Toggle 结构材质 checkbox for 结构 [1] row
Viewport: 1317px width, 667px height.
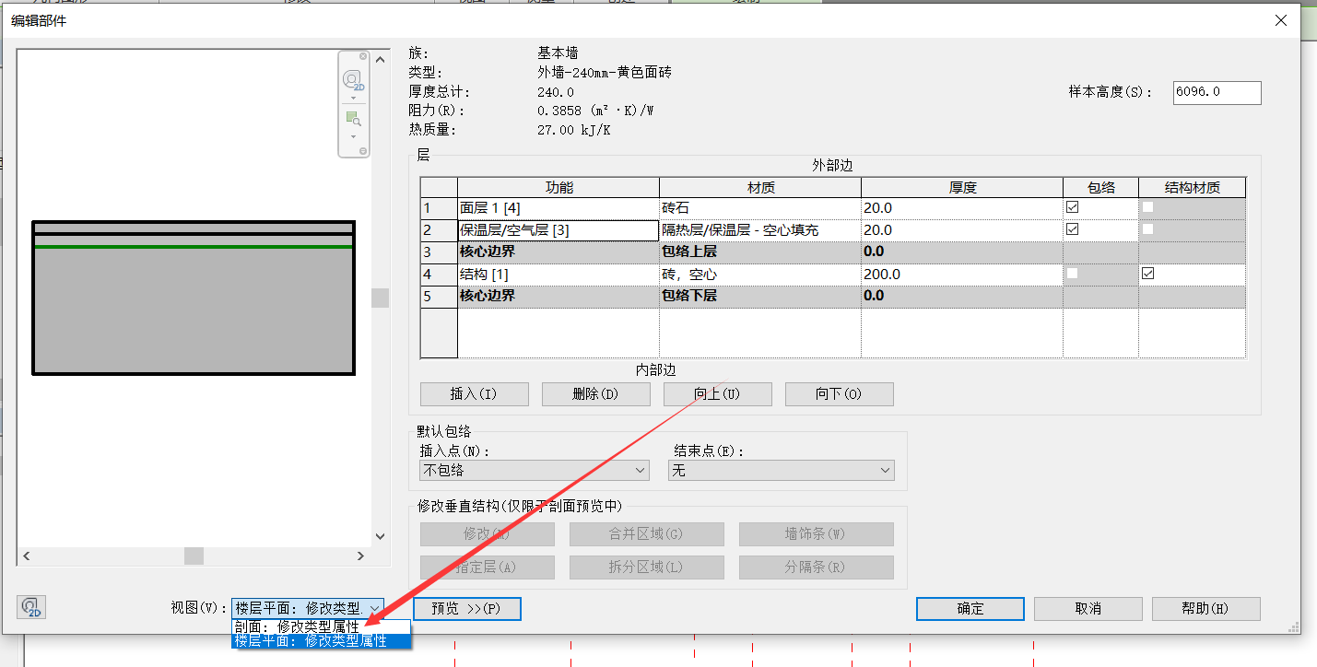[1147, 274]
